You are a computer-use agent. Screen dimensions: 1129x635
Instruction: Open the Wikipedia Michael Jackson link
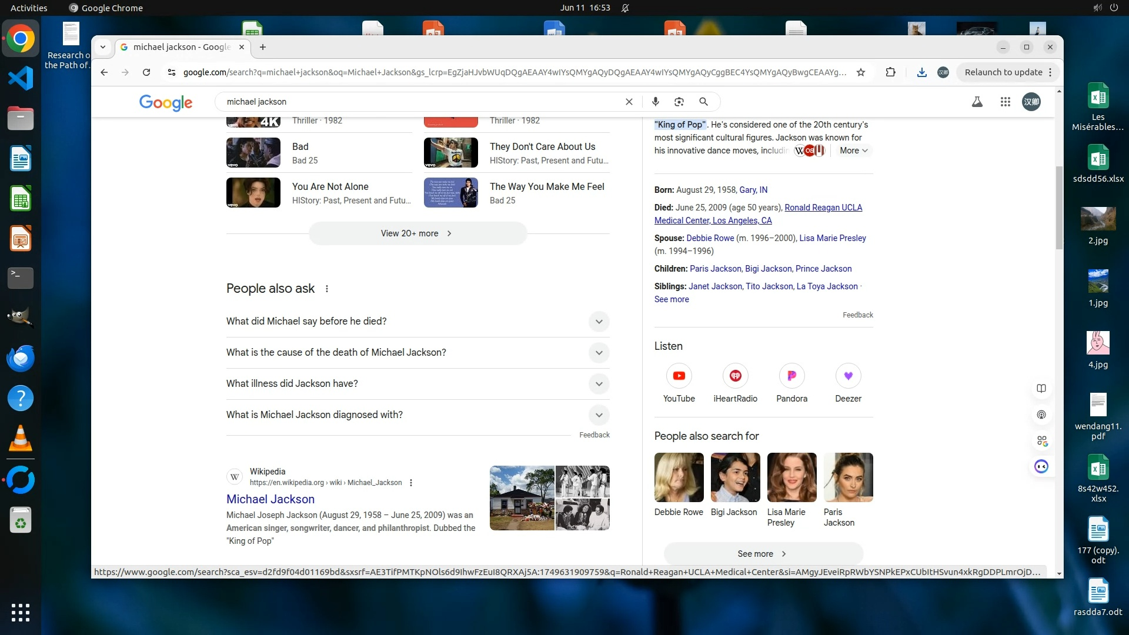tap(270, 499)
